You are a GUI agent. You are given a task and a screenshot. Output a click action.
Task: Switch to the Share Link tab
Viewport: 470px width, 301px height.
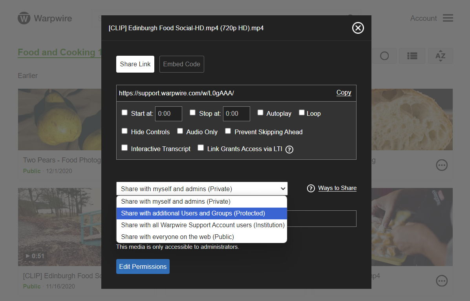click(135, 64)
